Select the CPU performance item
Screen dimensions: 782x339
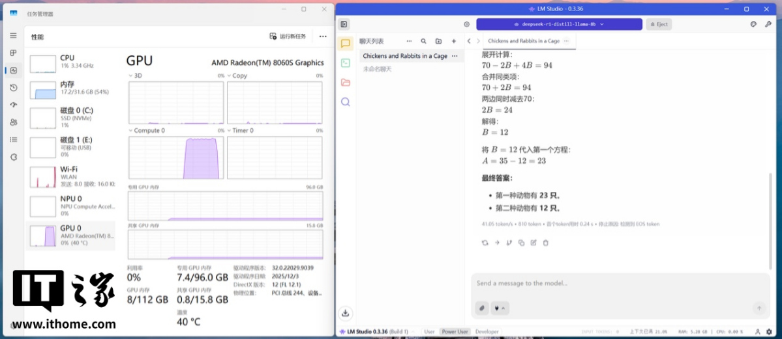click(70, 62)
